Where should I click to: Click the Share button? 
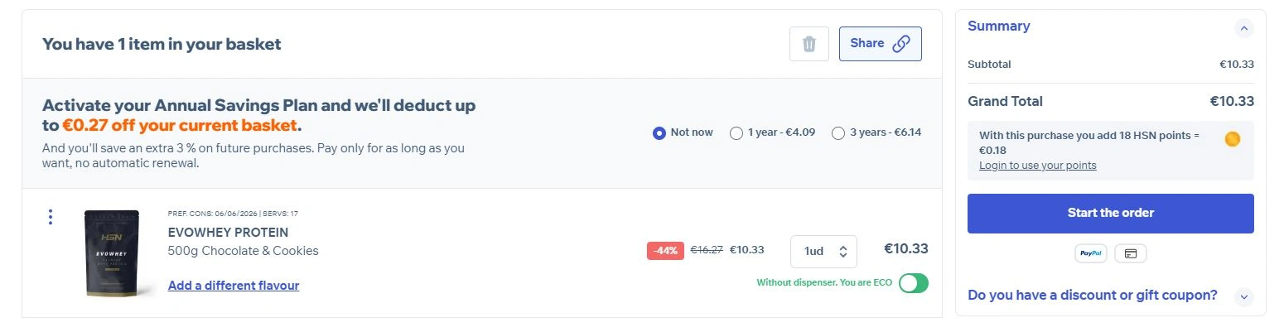(880, 44)
